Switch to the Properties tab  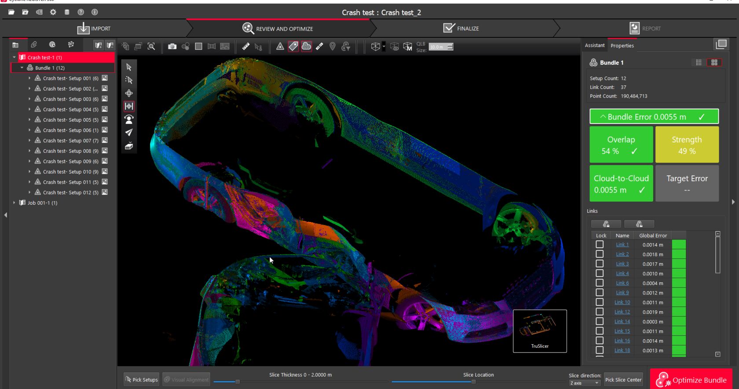click(622, 46)
